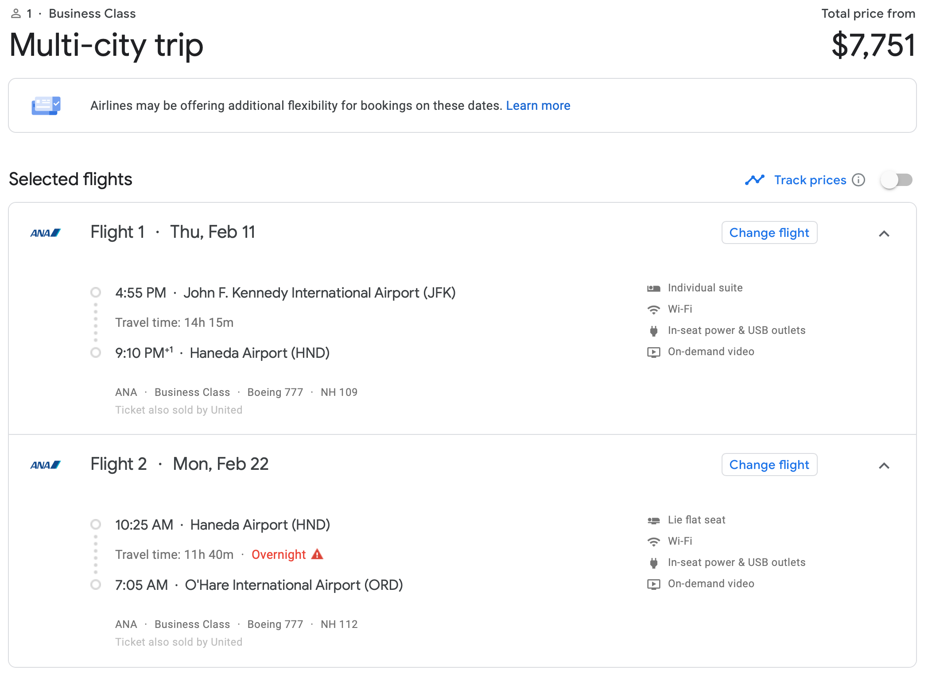Click the arrival stop circle on Flight 2
This screenshot has width=932, height=674.
click(95, 585)
